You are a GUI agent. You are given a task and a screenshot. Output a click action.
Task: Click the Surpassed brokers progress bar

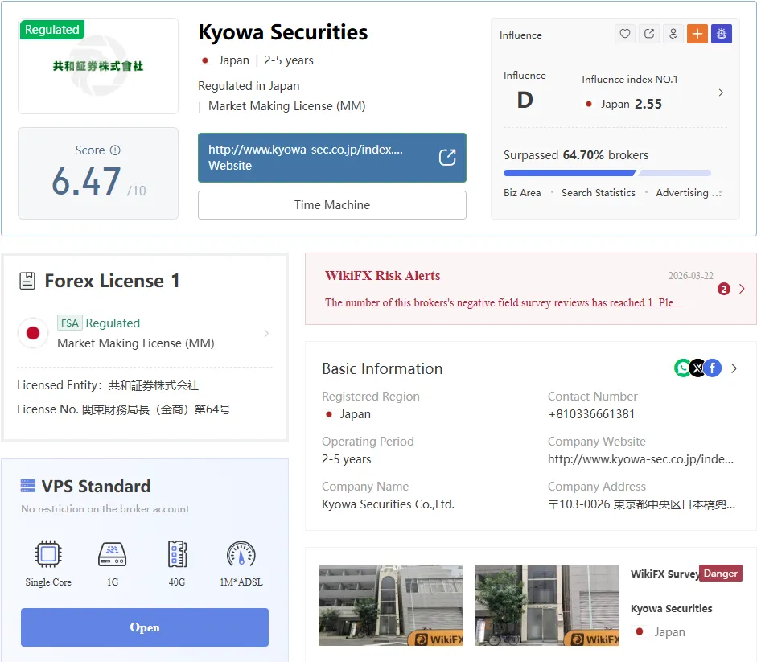[607, 173]
